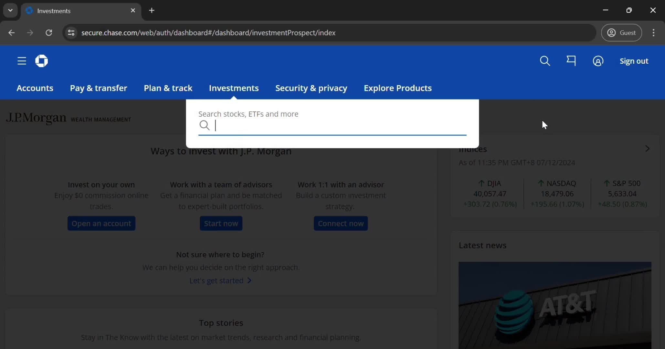Click the 'Start now' button
665x349 pixels.
[x=221, y=223]
